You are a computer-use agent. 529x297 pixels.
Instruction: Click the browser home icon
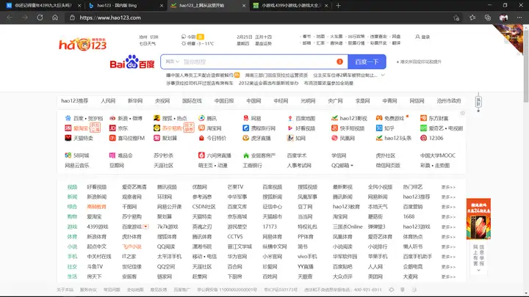pos(55,18)
